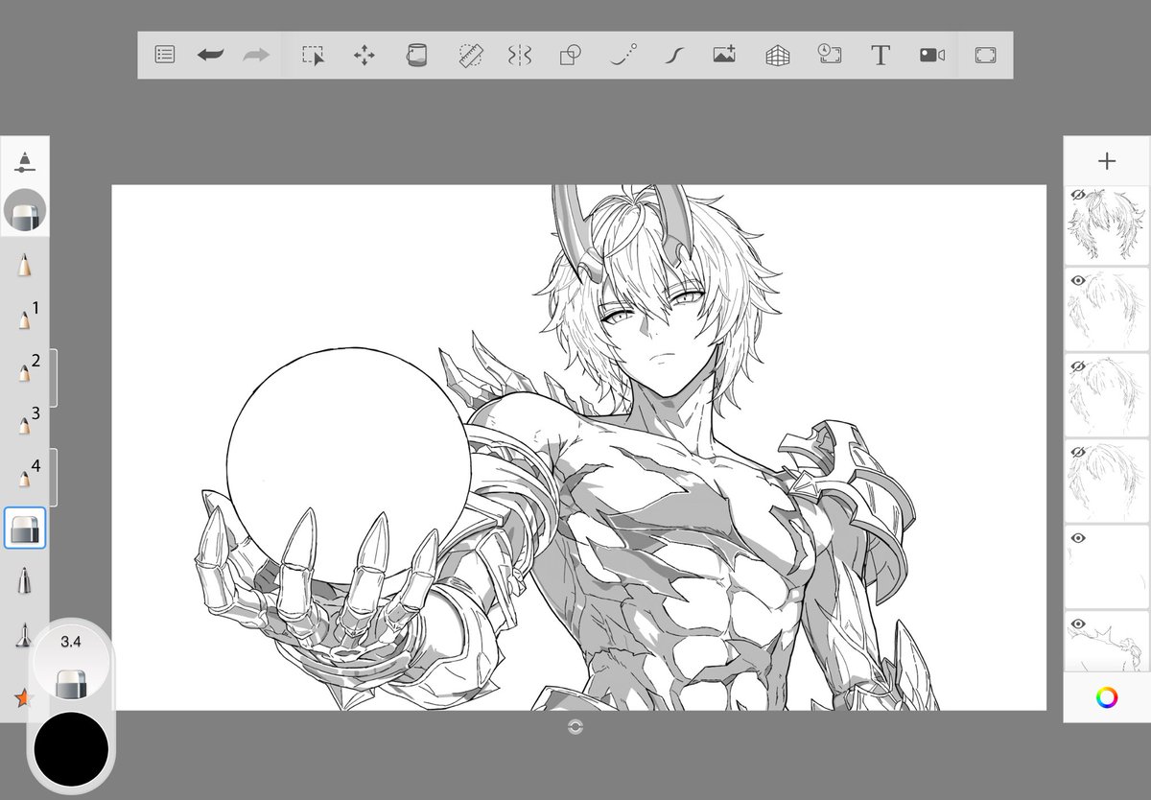1151x800 pixels.
Task: Hide the sixth bottom-visible layer
Action: [1078, 624]
